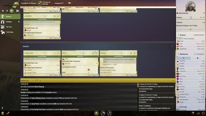Open the Buildings section in the sidebar
The height and width of the screenshot is (116, 206).
click(x=10, y=22)
